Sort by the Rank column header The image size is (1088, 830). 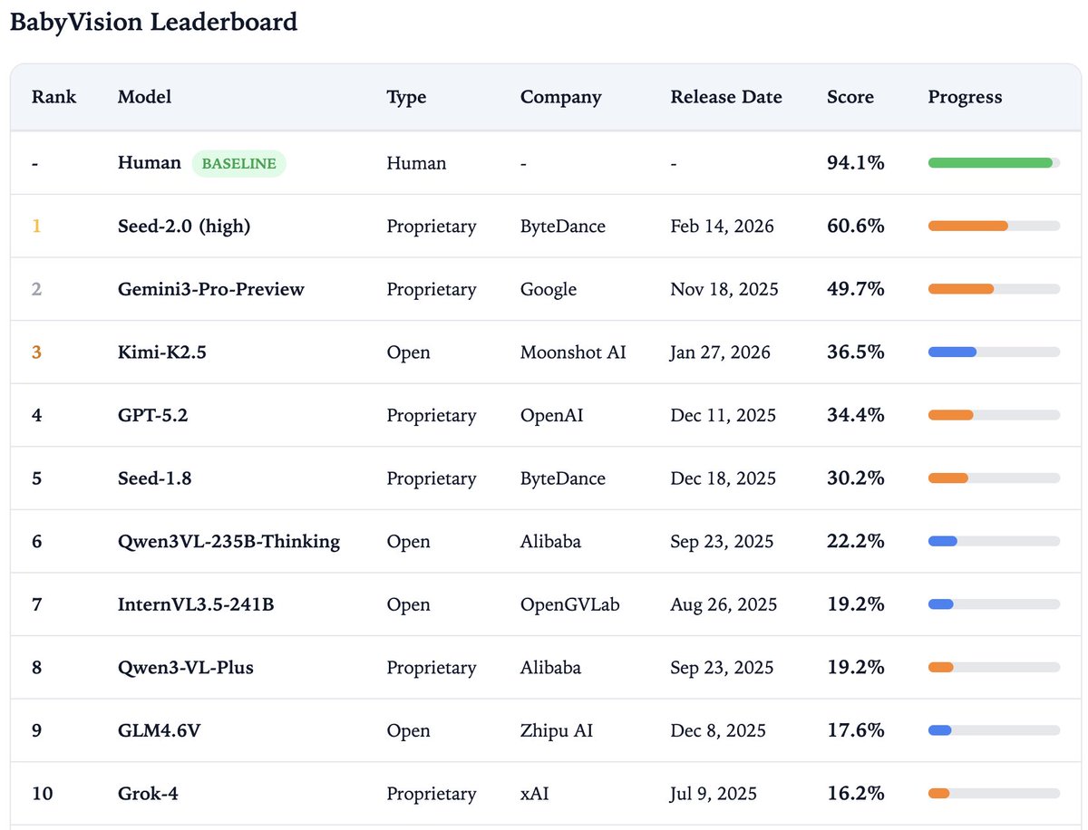click(x=53, y=97)
